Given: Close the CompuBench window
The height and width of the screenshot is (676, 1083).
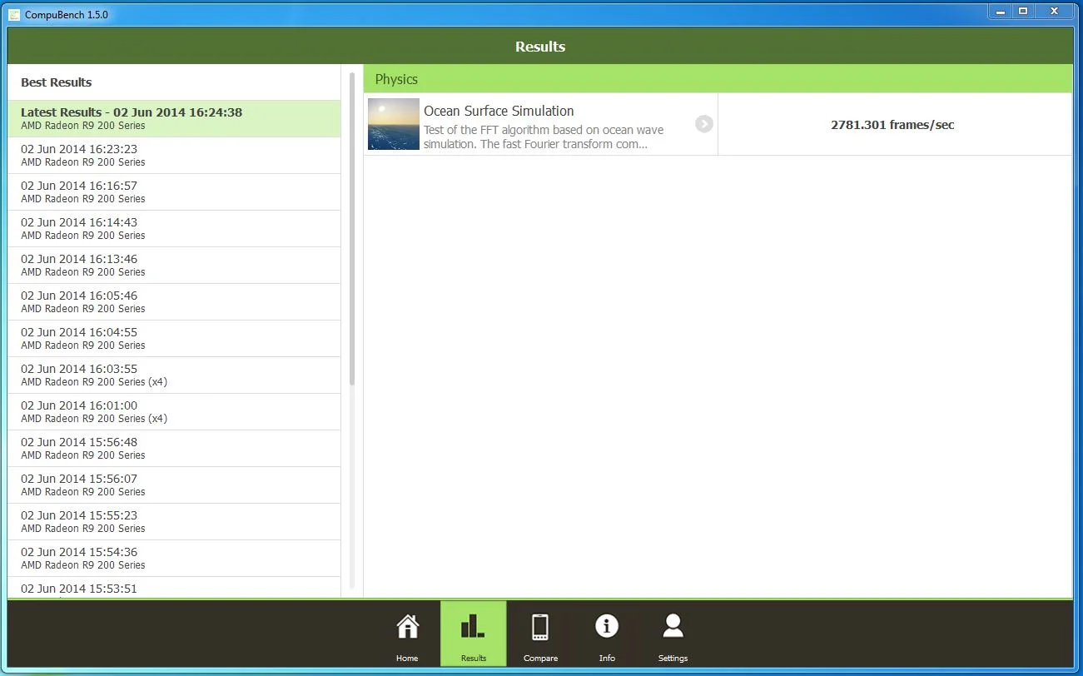Looking at the screenshot, I should coord(1055,11).
